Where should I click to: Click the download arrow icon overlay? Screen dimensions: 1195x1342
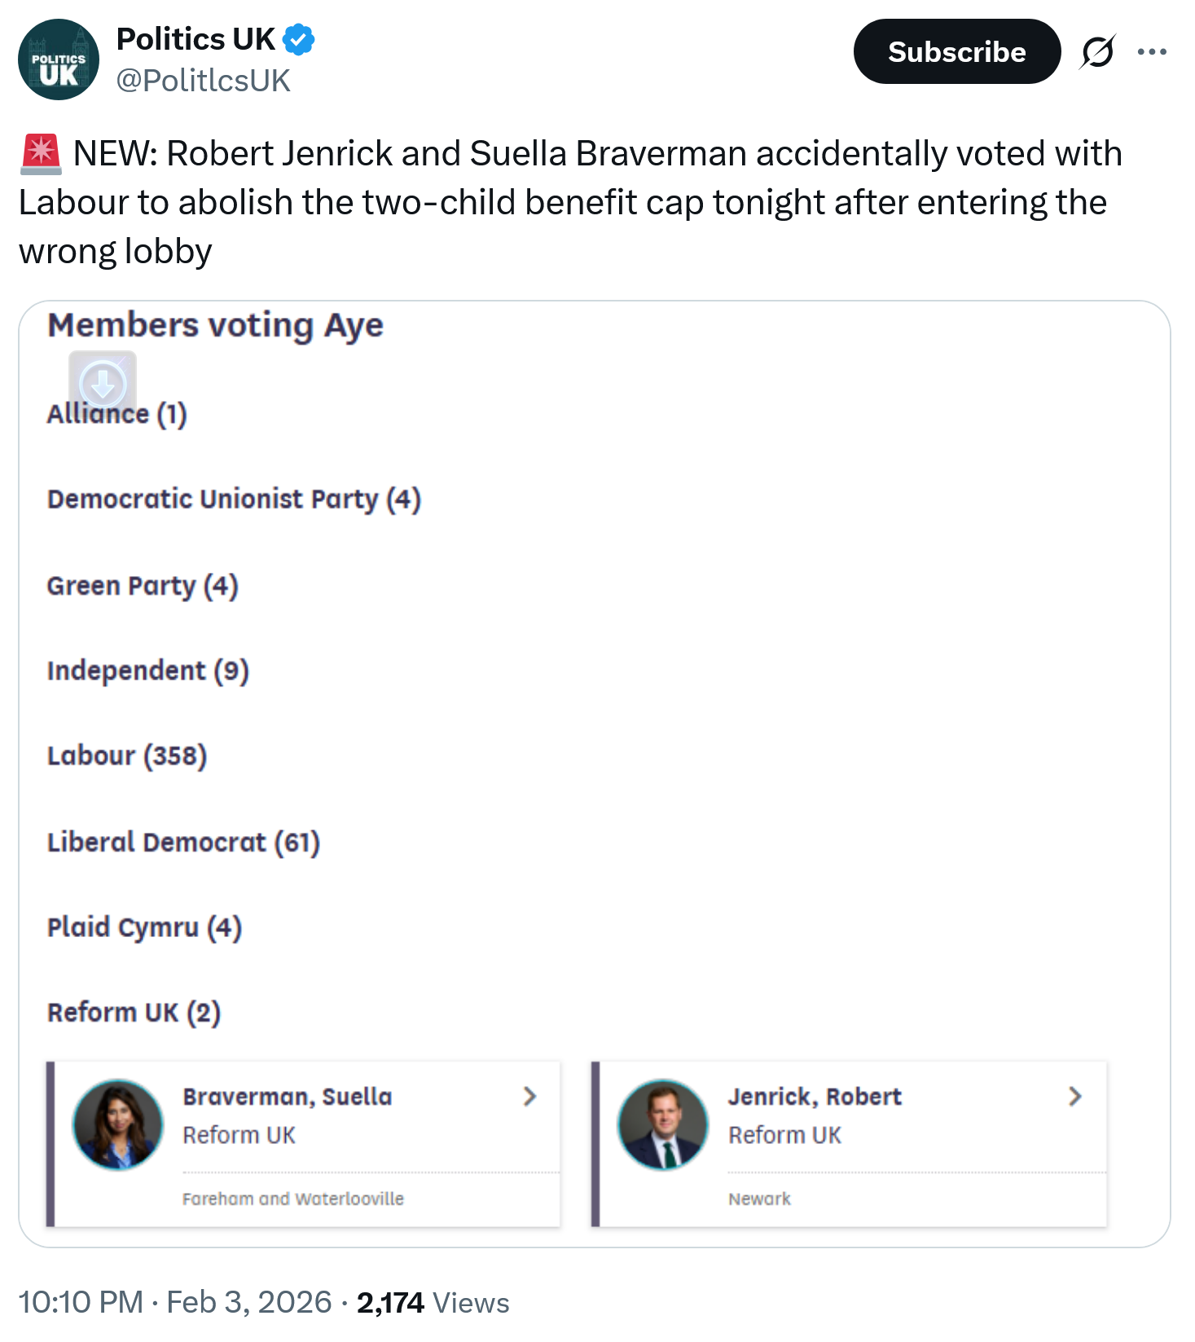click(x=103, y=383)
